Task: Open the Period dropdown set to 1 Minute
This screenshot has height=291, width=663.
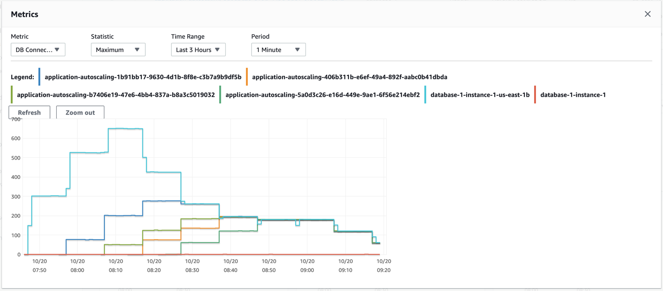Action: click(278, 50)
